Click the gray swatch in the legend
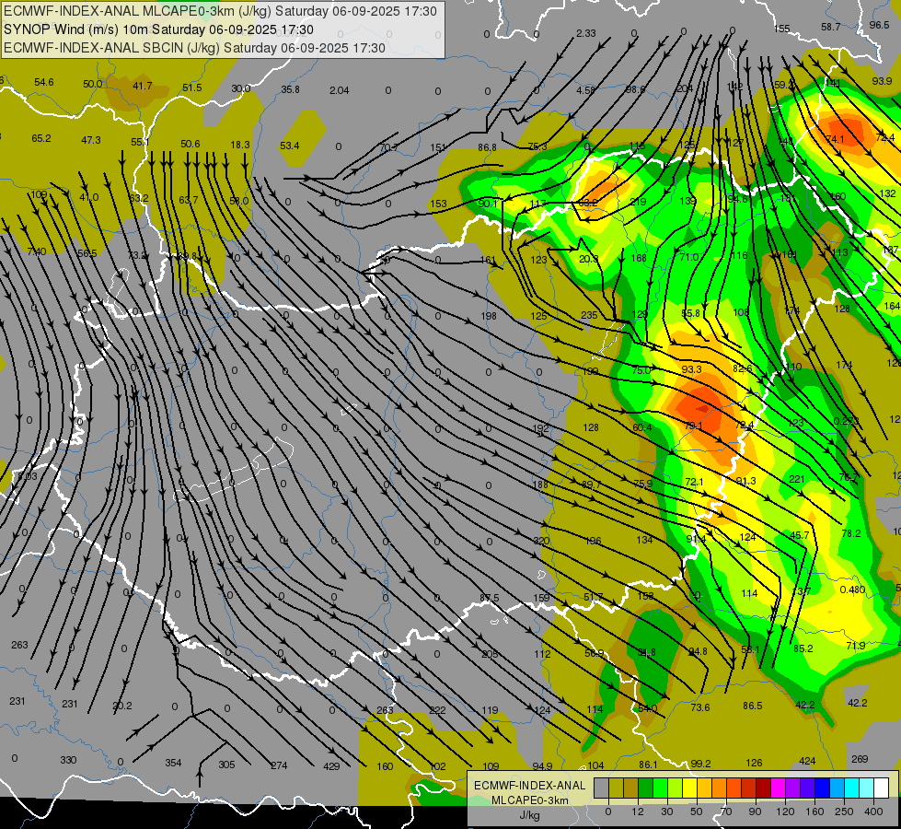 click(602, 788)
